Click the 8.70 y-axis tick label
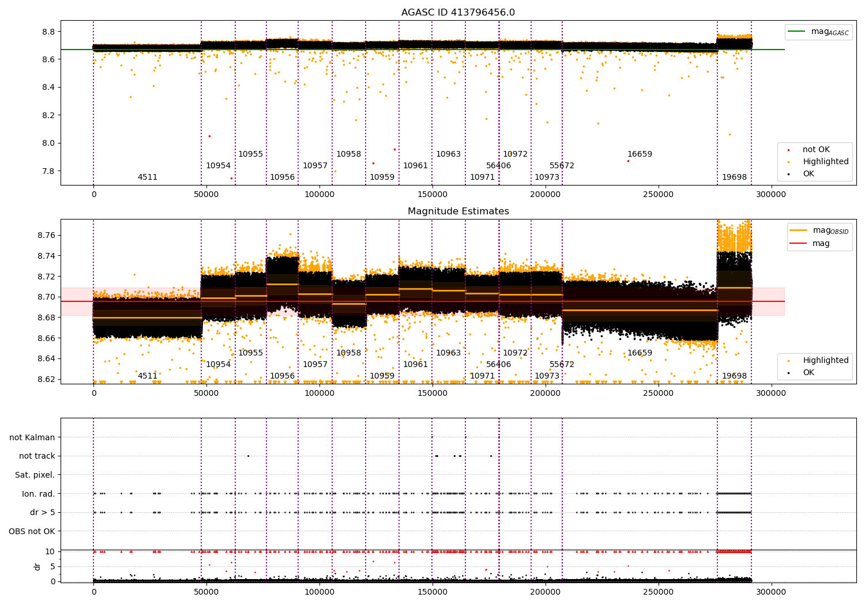 click(46, 297)
